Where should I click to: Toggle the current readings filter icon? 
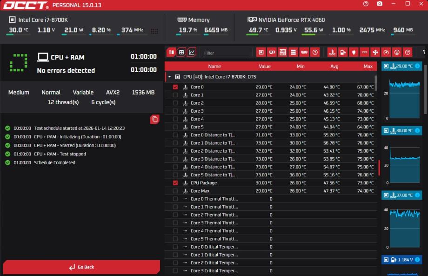pyautogui.click(x=364, y=52)
